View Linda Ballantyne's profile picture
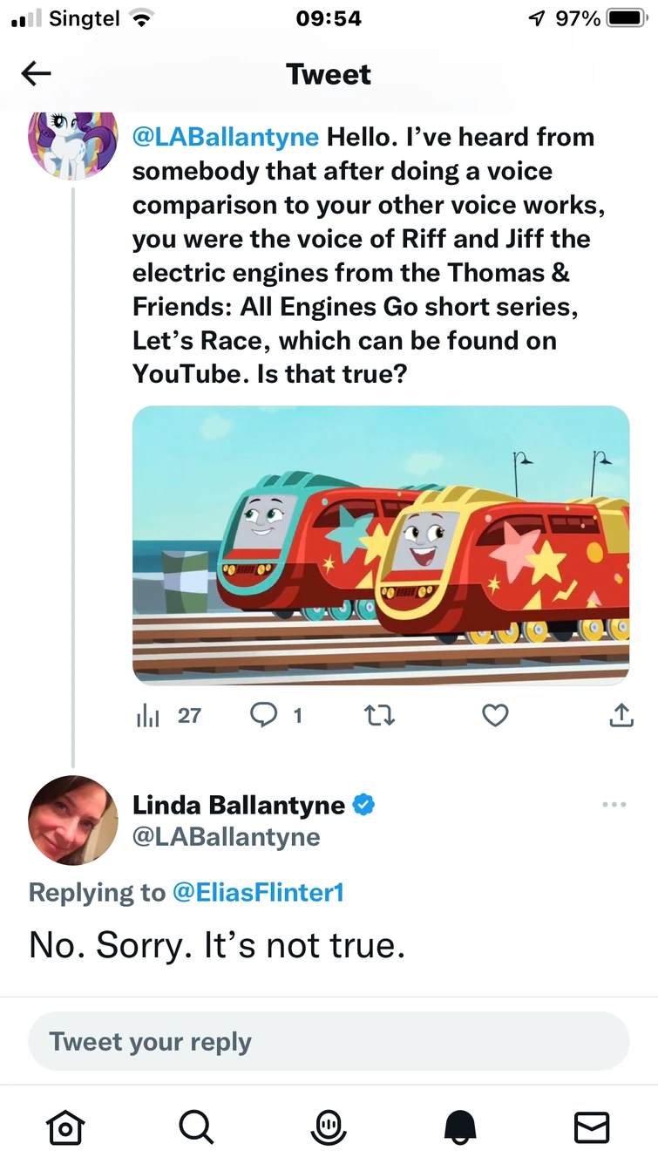 click(72, 820)
